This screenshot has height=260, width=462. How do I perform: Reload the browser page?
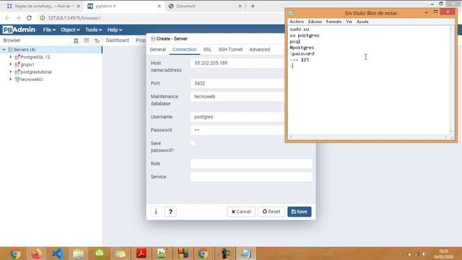[29, 18]
